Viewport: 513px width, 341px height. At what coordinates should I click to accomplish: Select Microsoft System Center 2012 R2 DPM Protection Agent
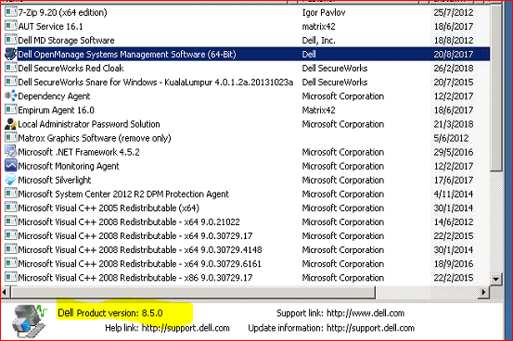pos(123,195)
